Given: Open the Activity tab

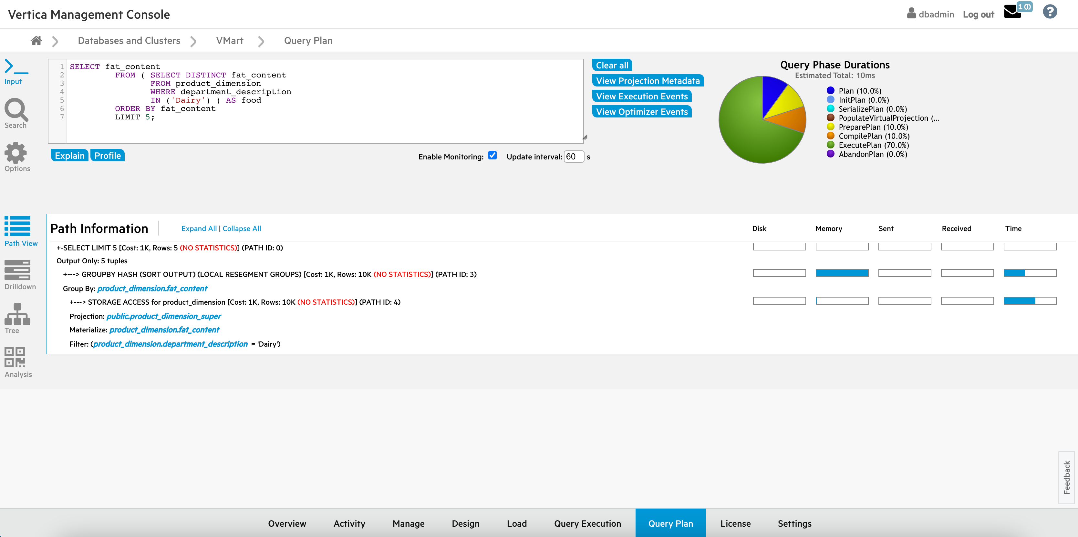Looking at the screenshot, I should [349, 523].
